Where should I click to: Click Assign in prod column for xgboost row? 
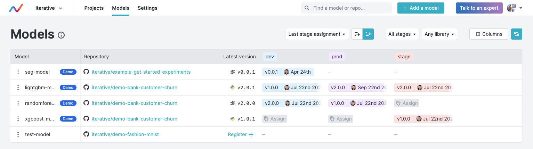click(x=341, y=119)
